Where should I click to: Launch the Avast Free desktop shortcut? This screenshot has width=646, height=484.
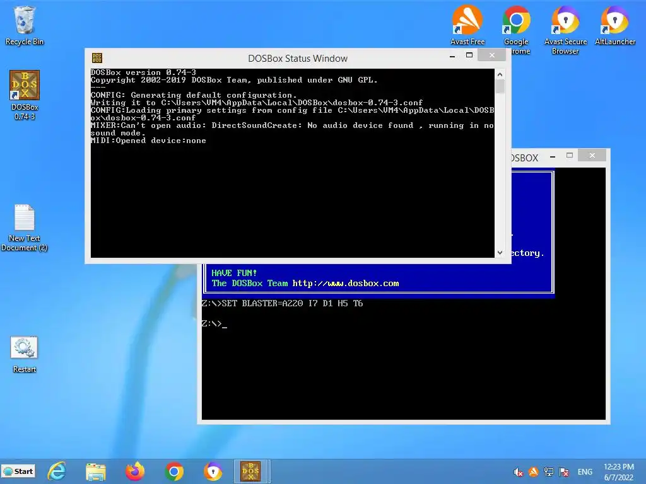[x=467, y=25]
